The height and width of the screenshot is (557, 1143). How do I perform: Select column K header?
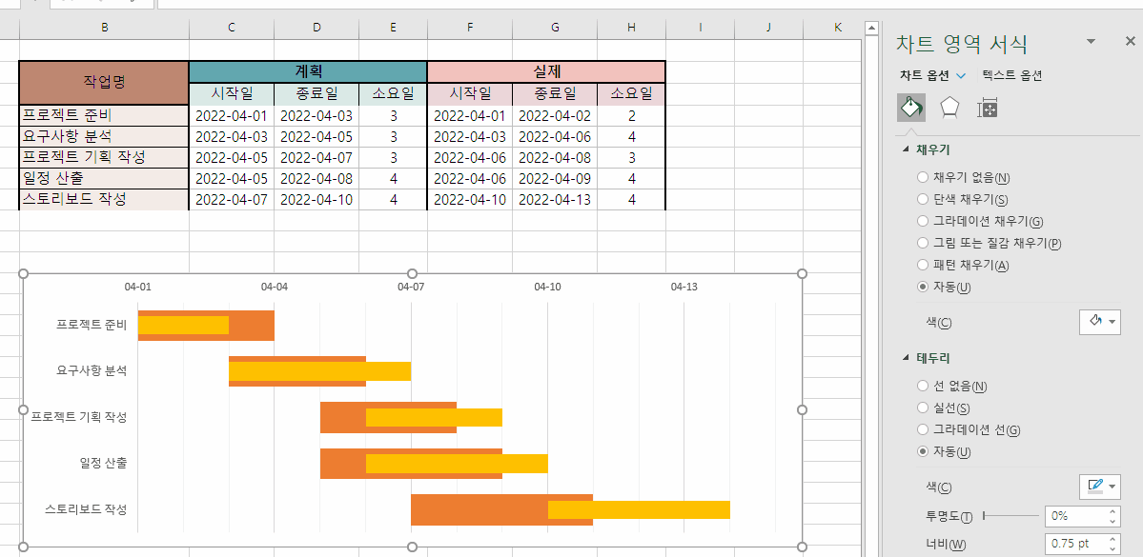(838, 28)
